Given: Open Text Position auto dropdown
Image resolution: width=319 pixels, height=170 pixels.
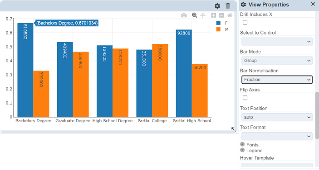Looking at the screenshot, I should tap(277, 117).
